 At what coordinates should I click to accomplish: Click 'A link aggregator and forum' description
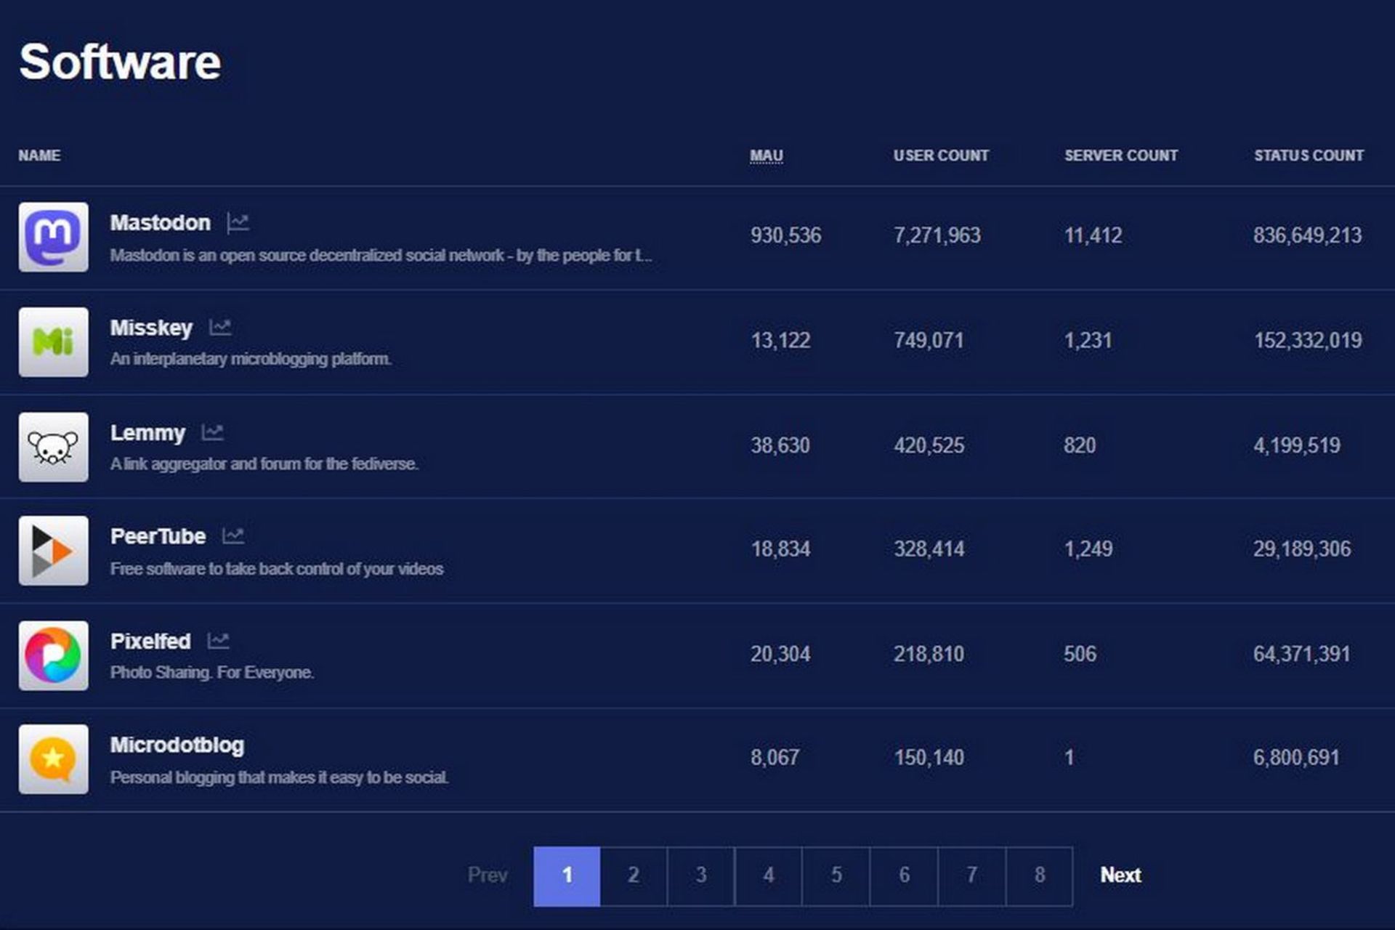click(264, 464)
